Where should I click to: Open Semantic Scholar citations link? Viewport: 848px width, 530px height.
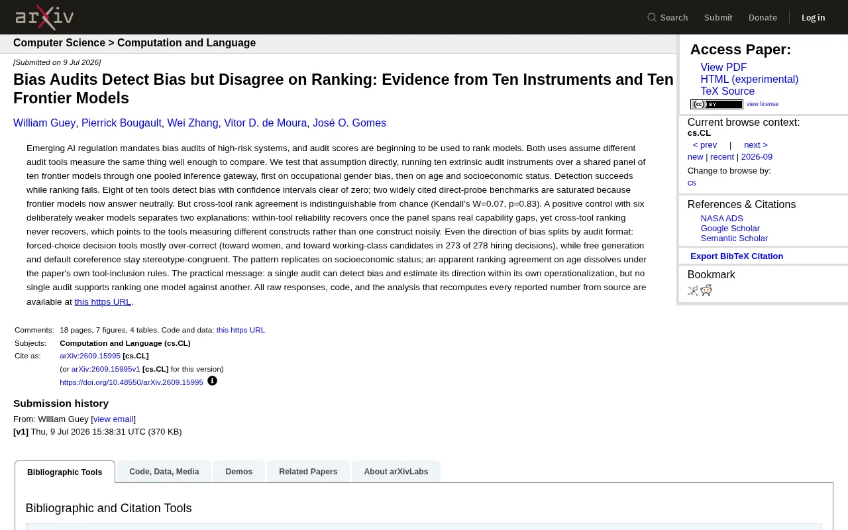(x=734, y=238)
